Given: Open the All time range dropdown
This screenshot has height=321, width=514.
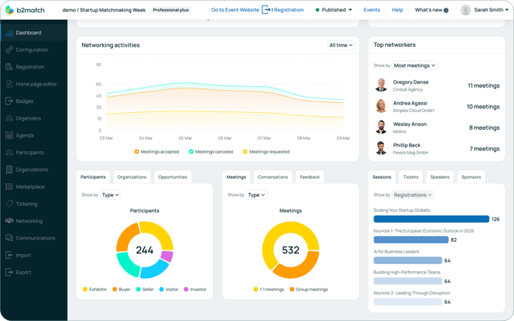Looking at the screenshot, I should click(341, 45).
